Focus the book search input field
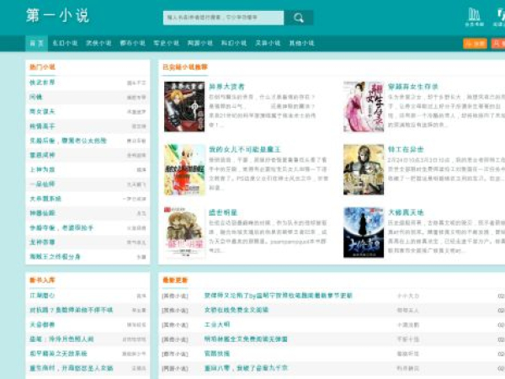 [x=224, y=18]
